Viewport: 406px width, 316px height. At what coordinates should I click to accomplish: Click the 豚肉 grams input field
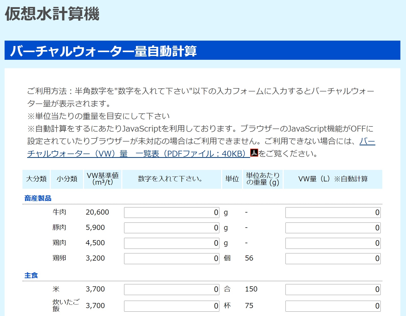pos(171,228)
